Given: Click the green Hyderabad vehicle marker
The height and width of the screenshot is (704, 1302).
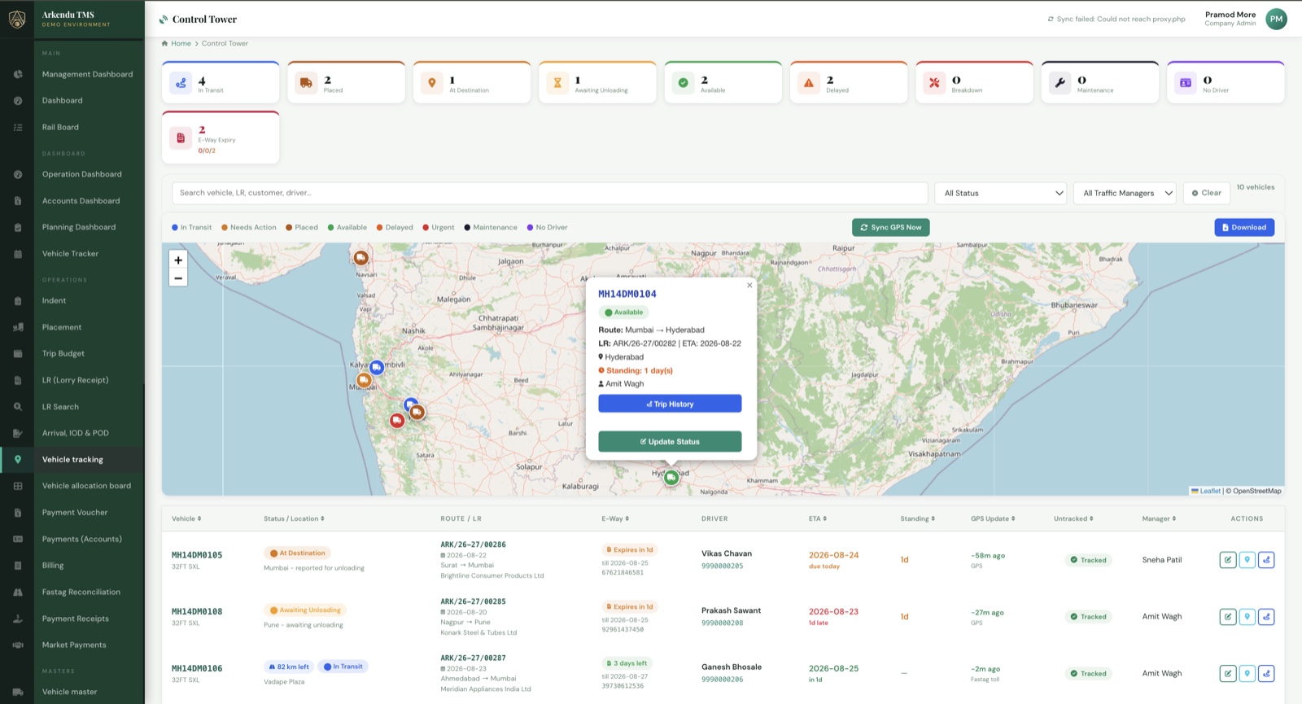Looking at the screenshot, I should coord(671,478).
